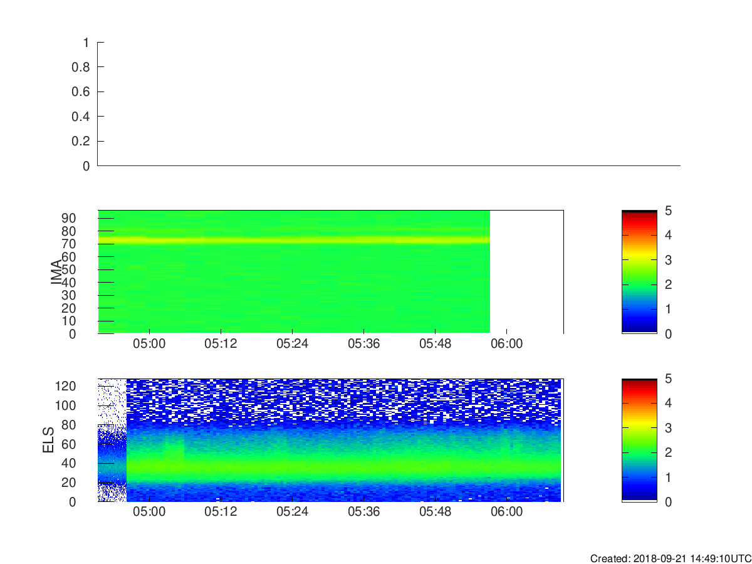This screenshot has height=564, width=752.
Task: Click the 06:00 tick under ELS plot
Action: point(507,511)
